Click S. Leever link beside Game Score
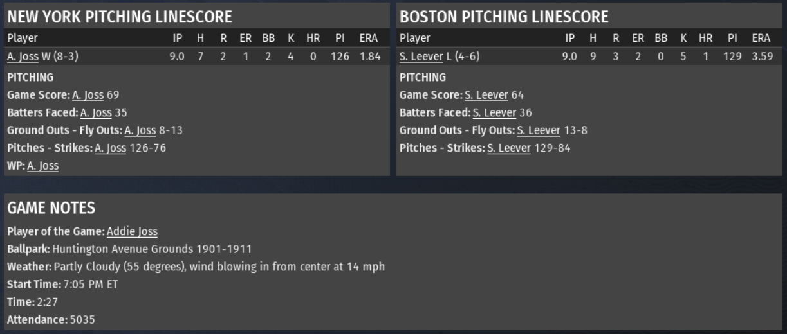Image resolution: width=787 pixels, height=334 pixels. click(x=486, y=95)
